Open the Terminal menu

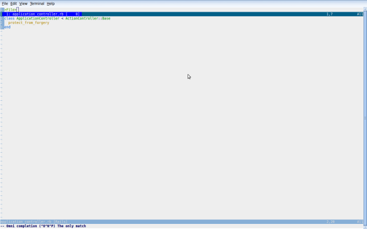point(37,3)
